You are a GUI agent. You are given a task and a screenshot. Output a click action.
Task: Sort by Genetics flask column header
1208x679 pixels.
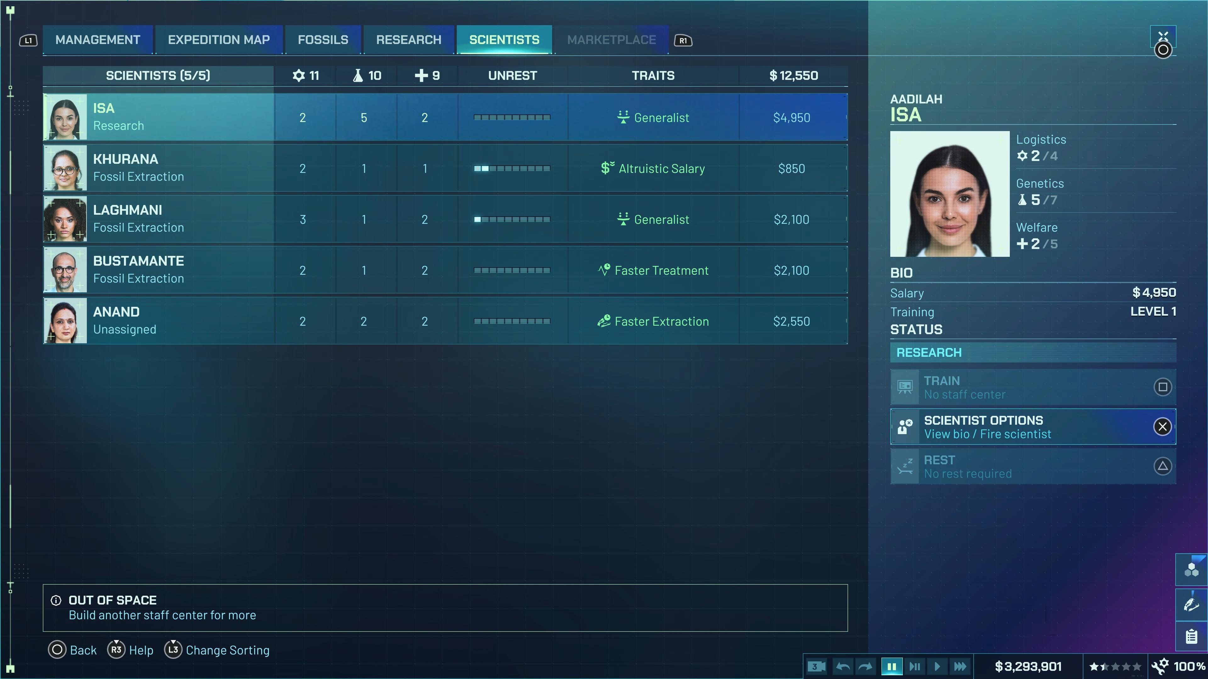pyautogui.click(x=367, y=75)
